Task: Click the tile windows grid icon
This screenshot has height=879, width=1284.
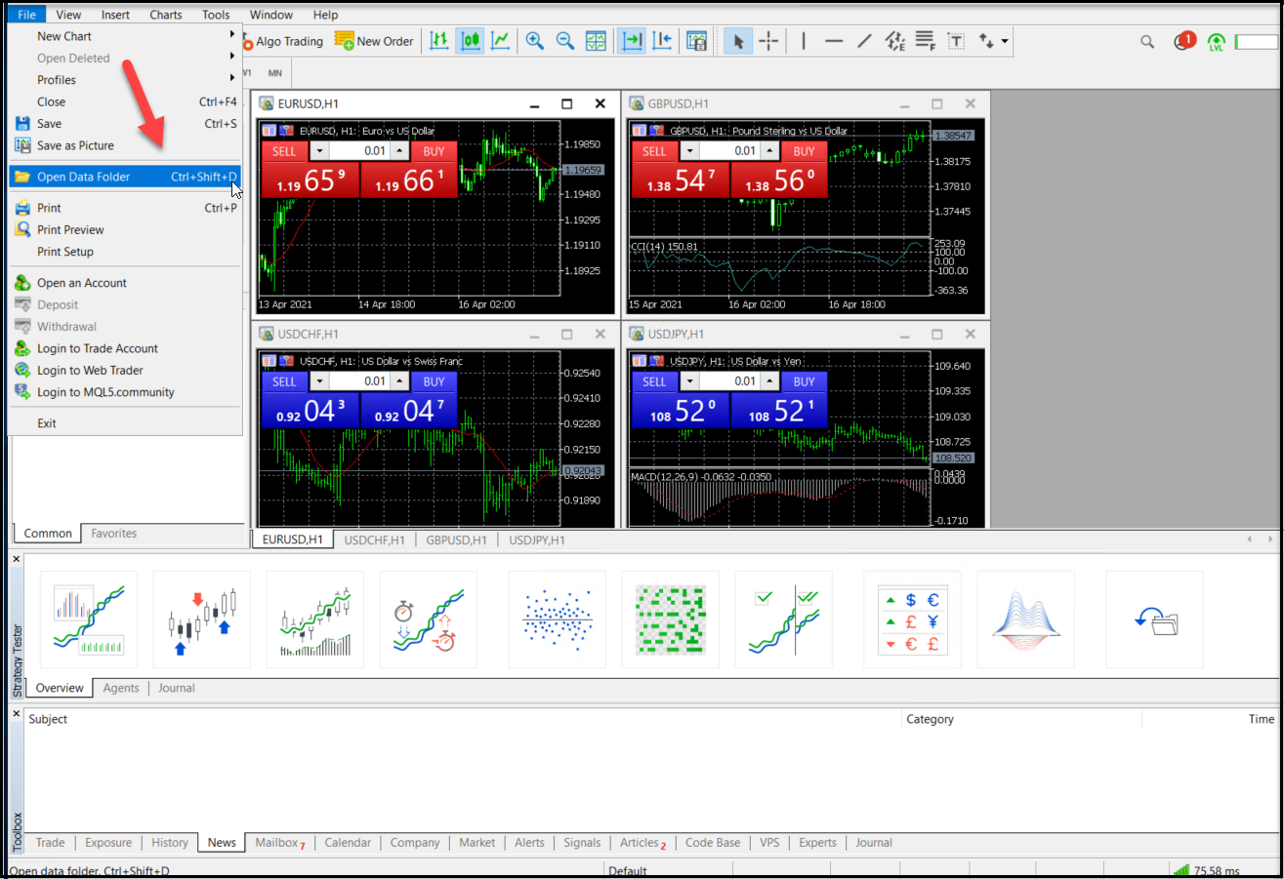Action: pyautogui.click(x=596, y=41)
